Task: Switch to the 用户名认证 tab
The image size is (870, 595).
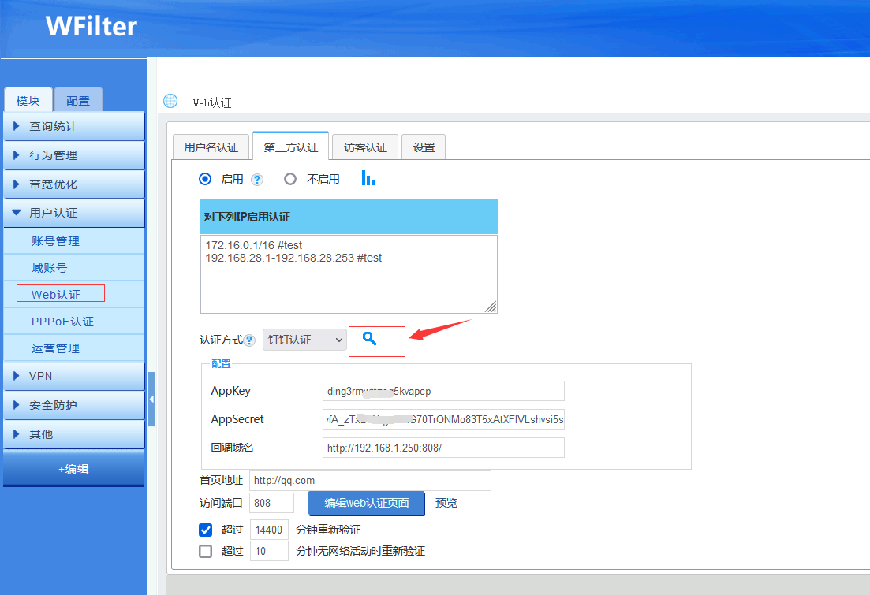Action: point(211,147)
